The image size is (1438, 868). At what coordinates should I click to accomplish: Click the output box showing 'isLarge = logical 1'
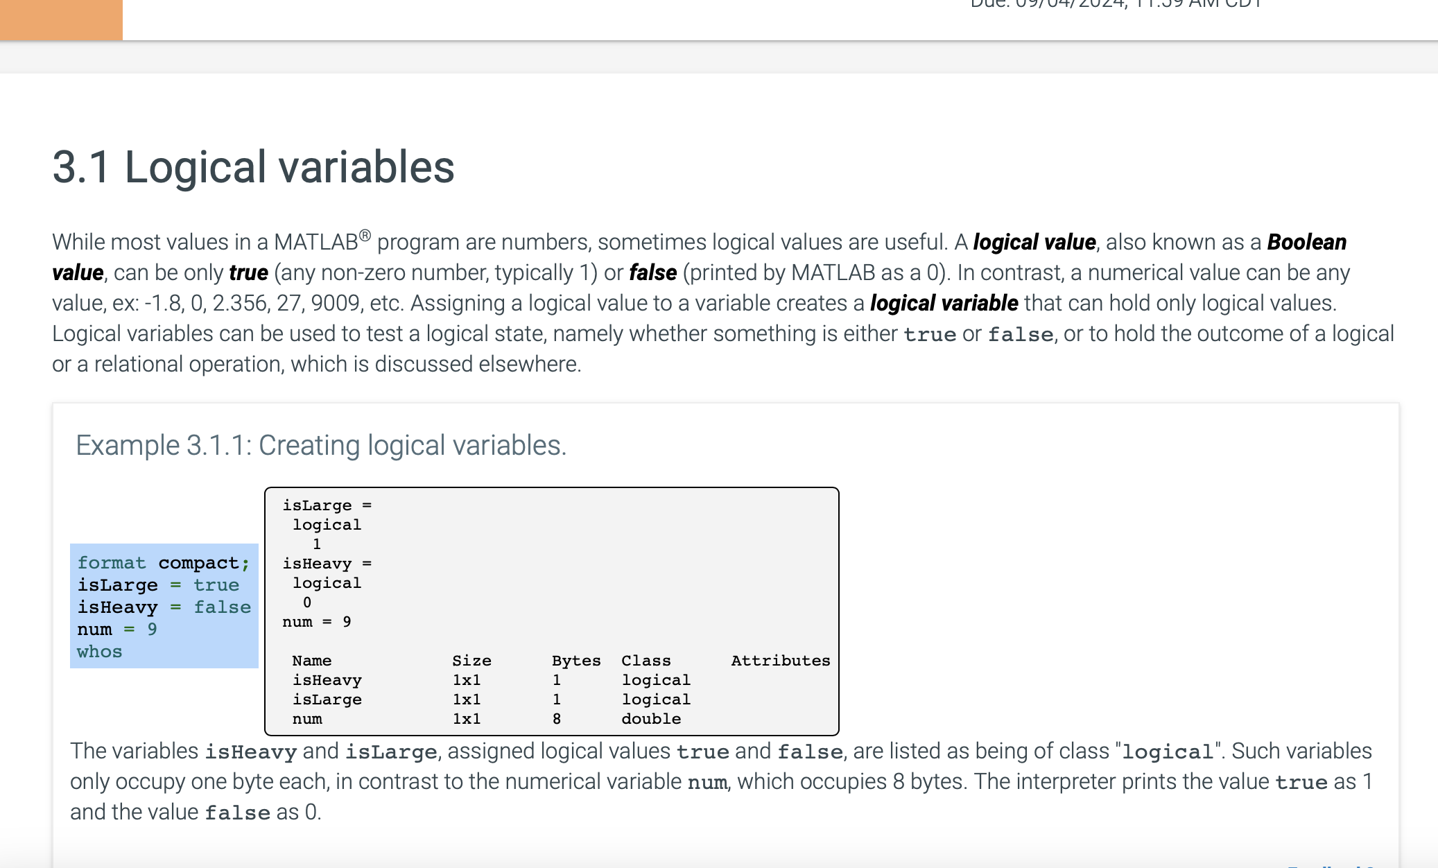click(x=326, y=525)
